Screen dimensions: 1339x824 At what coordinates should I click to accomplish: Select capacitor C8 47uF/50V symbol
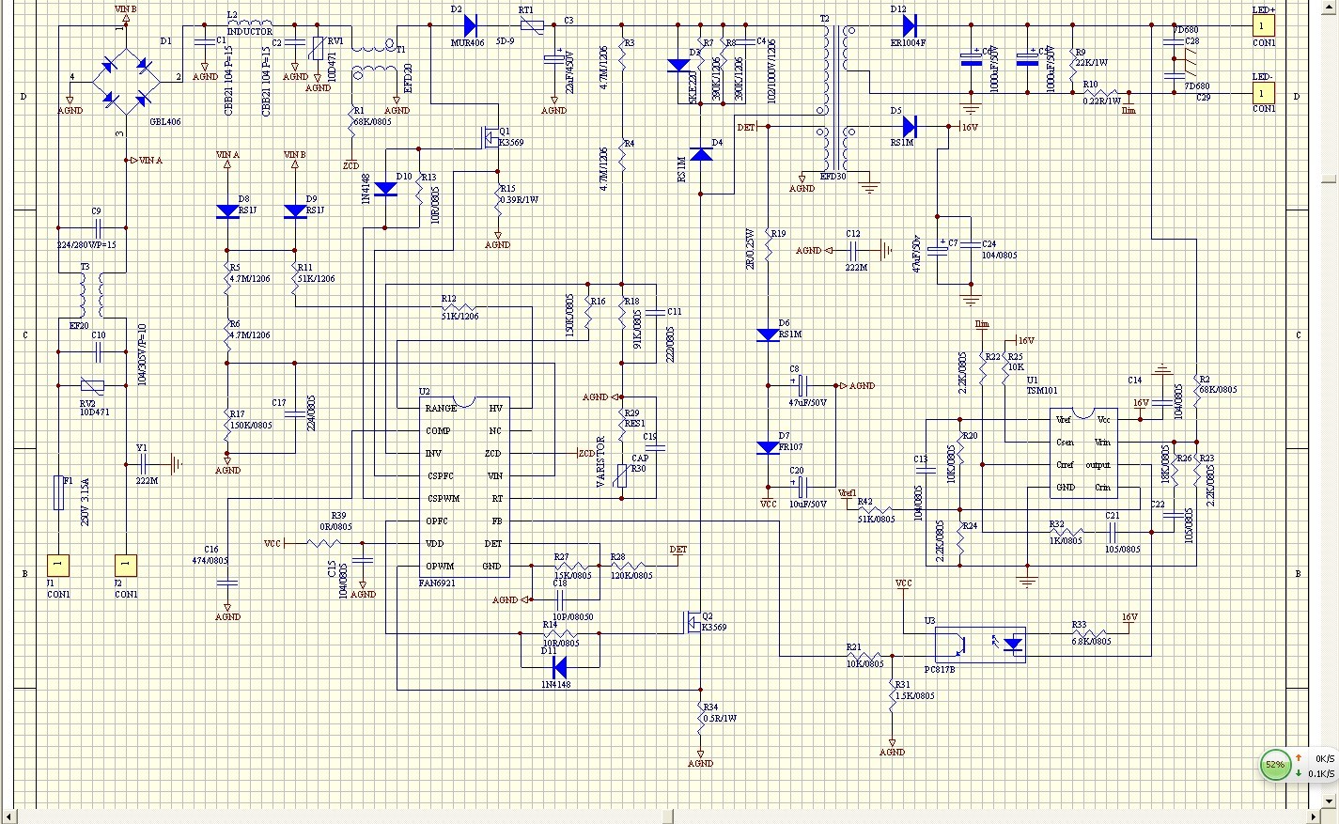[x=802, y=384]
